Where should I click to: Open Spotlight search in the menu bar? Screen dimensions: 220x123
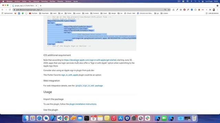pos(199,1)
